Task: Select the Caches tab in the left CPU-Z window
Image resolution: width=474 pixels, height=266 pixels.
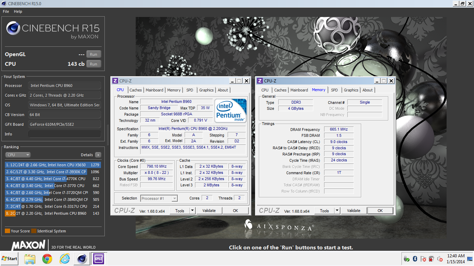Action: (x=136, y=90)
